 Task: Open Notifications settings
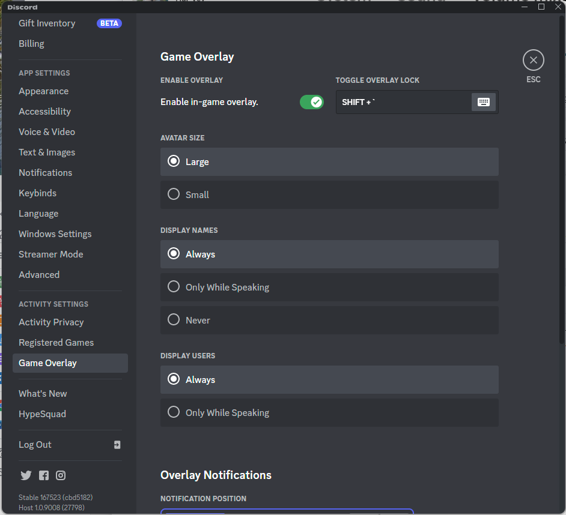pyautogui.click(x=46, y=173)
